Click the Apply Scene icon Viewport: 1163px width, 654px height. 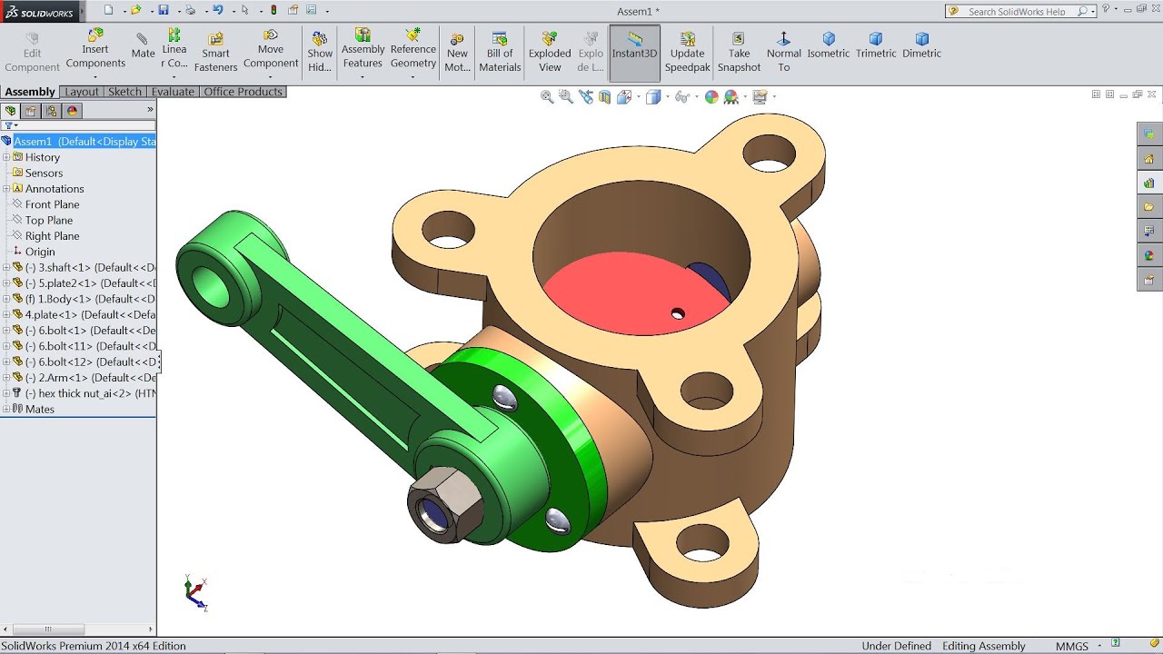731,96
